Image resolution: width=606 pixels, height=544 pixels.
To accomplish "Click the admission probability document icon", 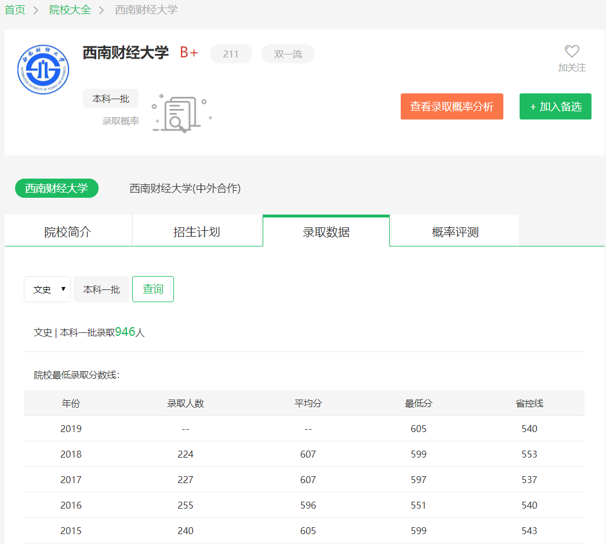I will (x=181, y=113).
